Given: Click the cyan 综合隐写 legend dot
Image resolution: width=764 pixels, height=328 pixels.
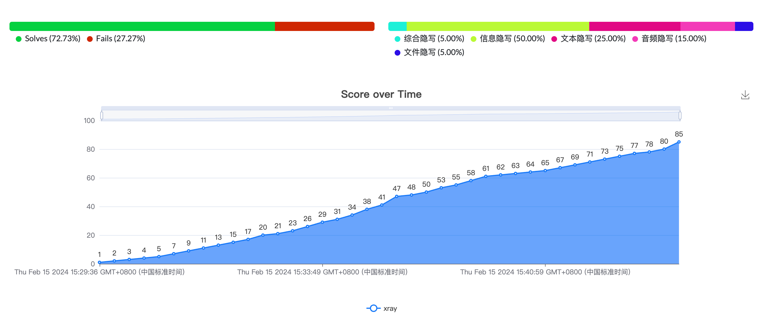Looking at the screenshot, I should [397, 38].
